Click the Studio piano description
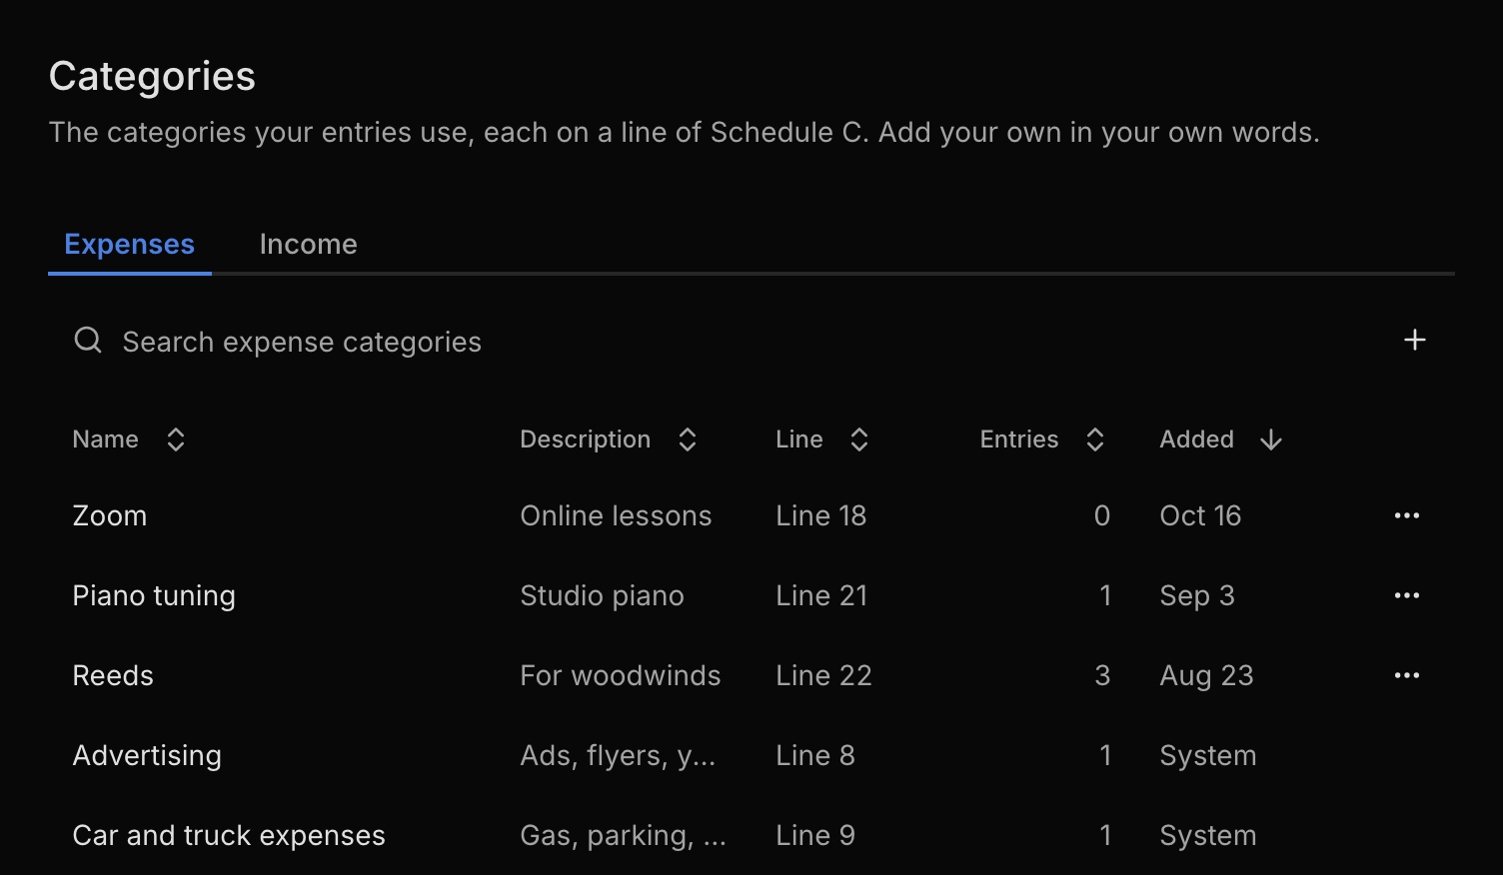 [x=602, y=596]
